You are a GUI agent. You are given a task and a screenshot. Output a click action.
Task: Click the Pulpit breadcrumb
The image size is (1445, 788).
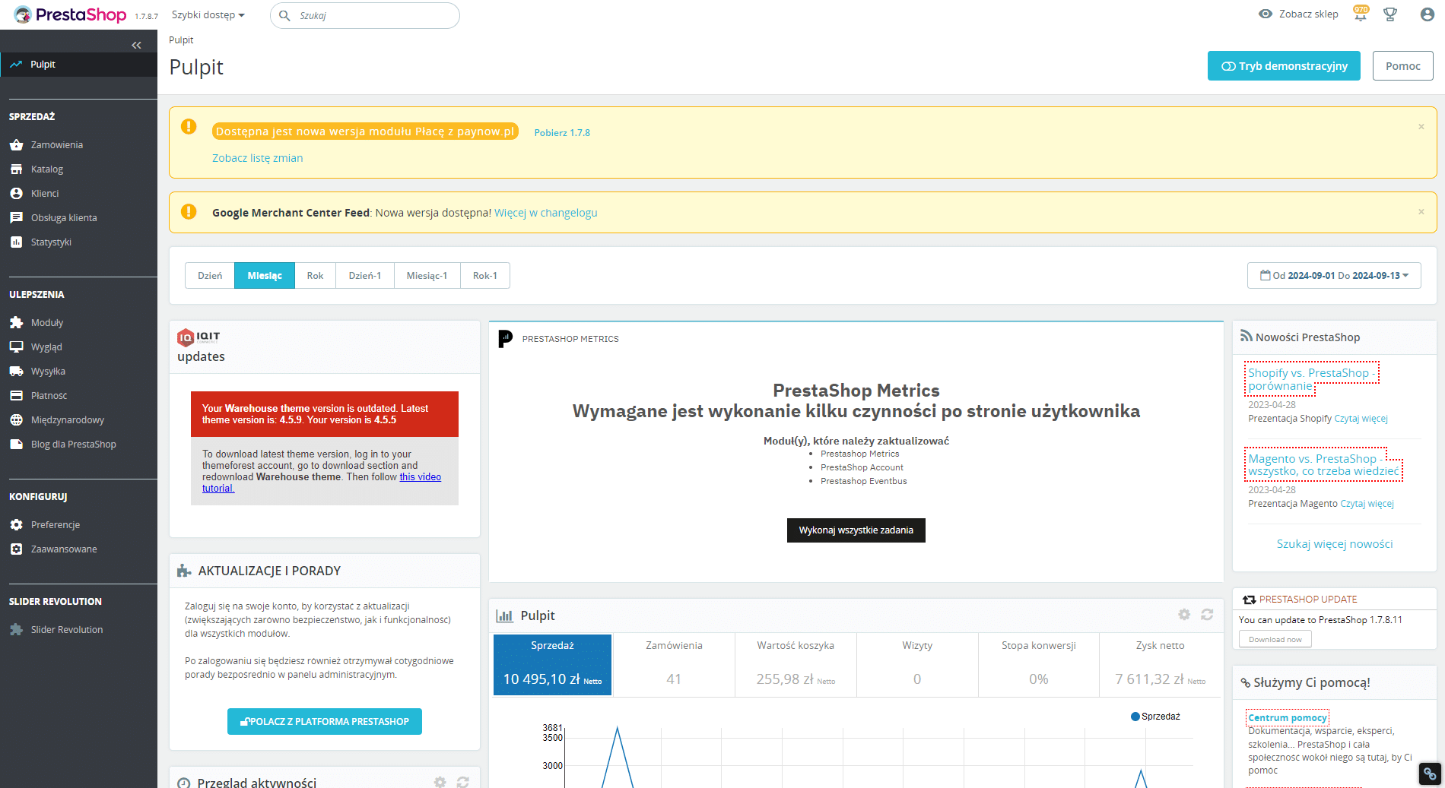point(181,40)
